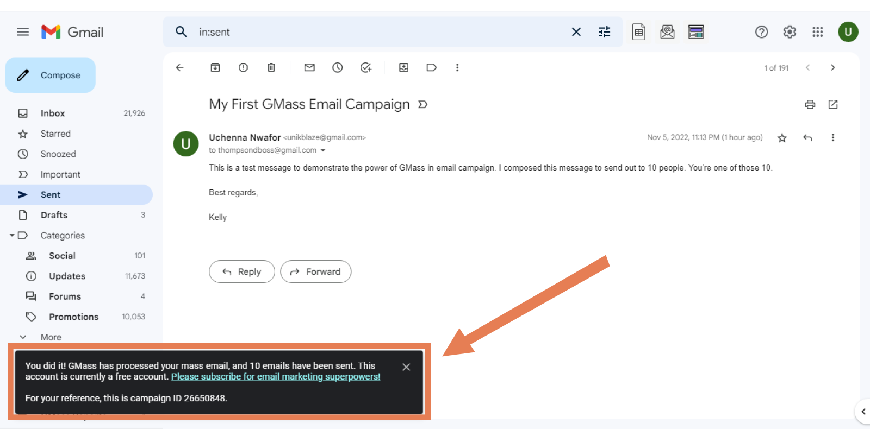870x442 pixels.
Task: Click the search magnifier icon
Action: click(181, 32)
